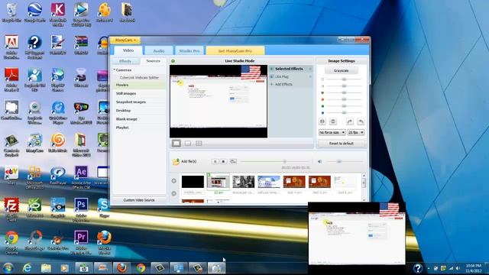Viewport: 489px width, 275px height.
Task: Click the Reset to default button
Action: click(x=342, y=144)
